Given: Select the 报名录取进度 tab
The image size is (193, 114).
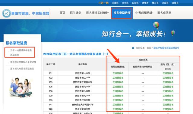Looking at the screenshot, I should 122,13.
